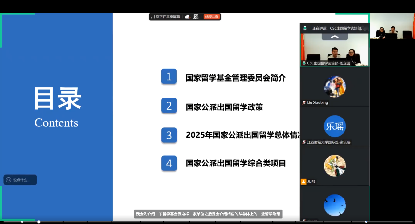Click mic icon beside CSC出国留学选培部-杨立国 name label

pyautogui.click(x=304, y=63)
